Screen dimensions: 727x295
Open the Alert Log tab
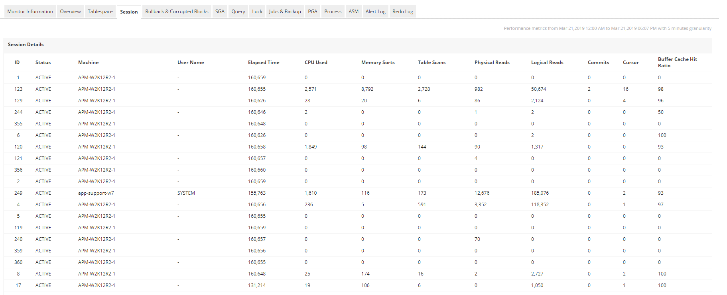pos(376,12)
